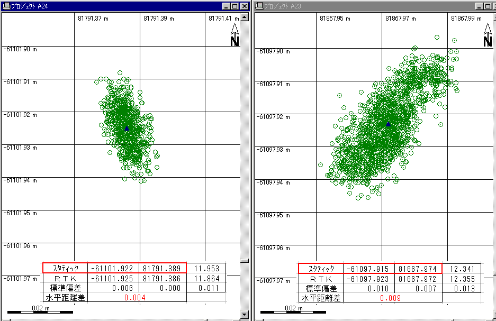Click the A24 vertical scrollbar thumb
This screenshot has width=496, height=321.
(245, 261)
